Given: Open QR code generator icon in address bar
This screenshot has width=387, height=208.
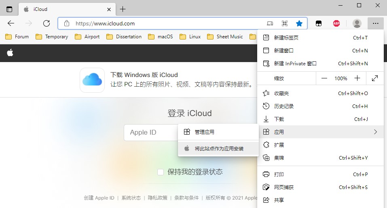Looking at the screenshot, I should (285, 23).
